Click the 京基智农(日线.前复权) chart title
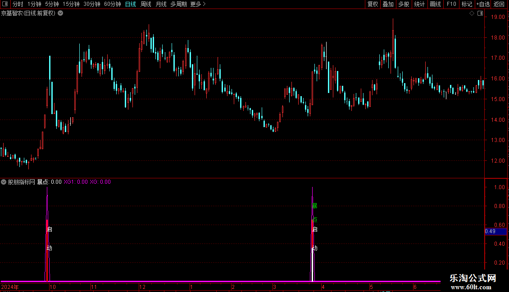509x292 pixels. tap(28, 13)
